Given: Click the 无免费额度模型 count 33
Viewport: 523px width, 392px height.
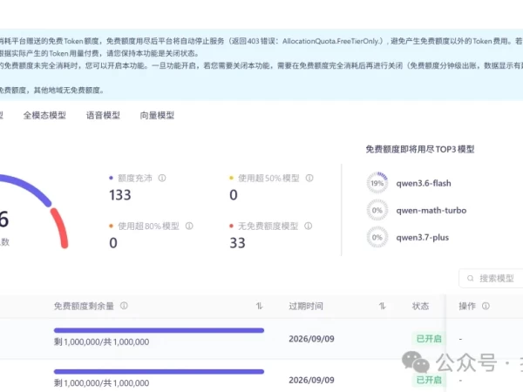Looking at the screenshot, I should click(237, 243).
